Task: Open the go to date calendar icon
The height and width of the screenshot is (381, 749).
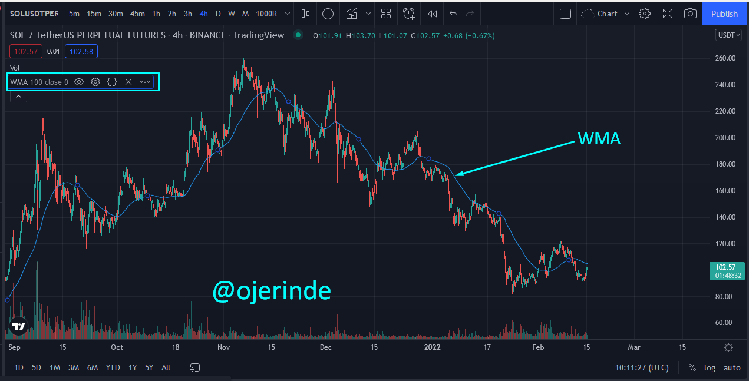Action: click(195, 367)
